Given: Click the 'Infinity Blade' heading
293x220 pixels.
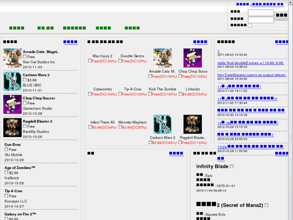Looking at the screenshot, I should tap(212, 166).
